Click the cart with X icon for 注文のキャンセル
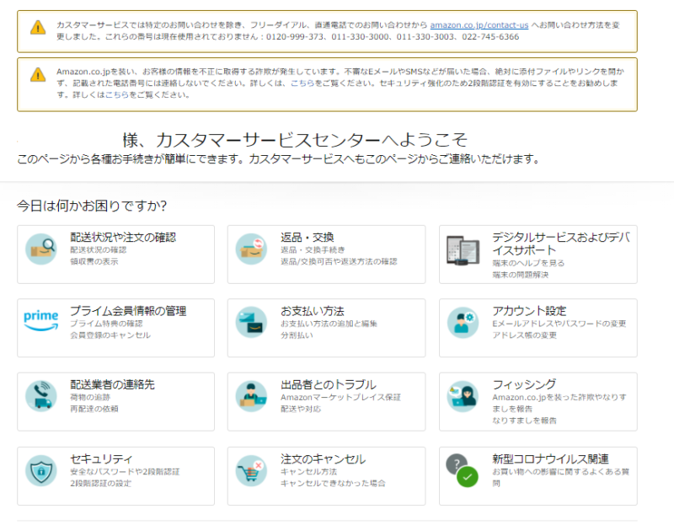Image resolution: width=674 pixels, height=525 pixels. tap(251, 470)
